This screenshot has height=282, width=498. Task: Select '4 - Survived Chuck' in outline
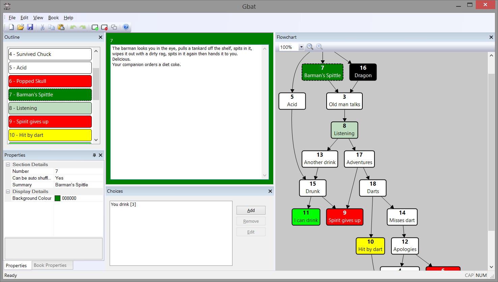tap(50, 54)
